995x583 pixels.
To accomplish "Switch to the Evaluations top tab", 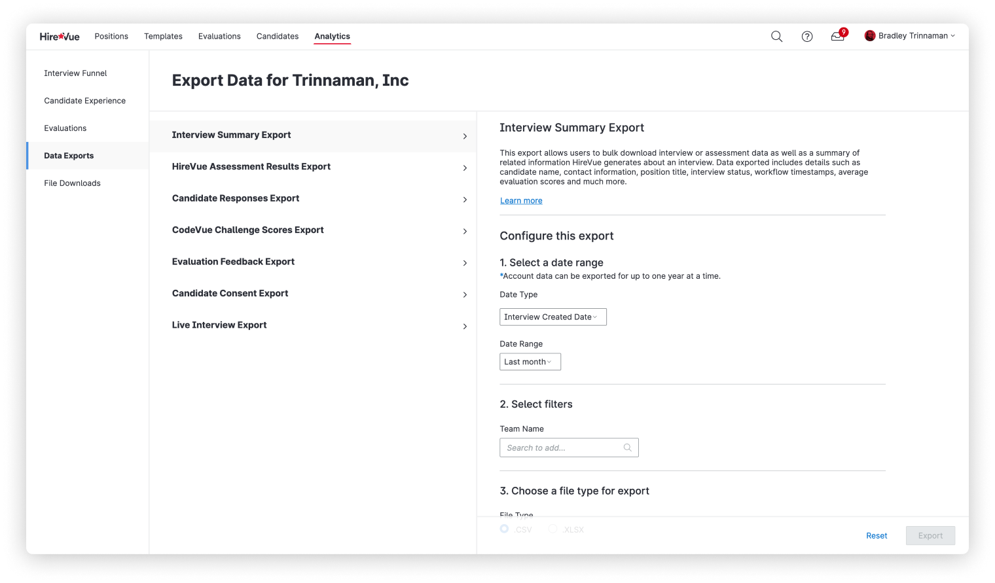I will (219, 37).
